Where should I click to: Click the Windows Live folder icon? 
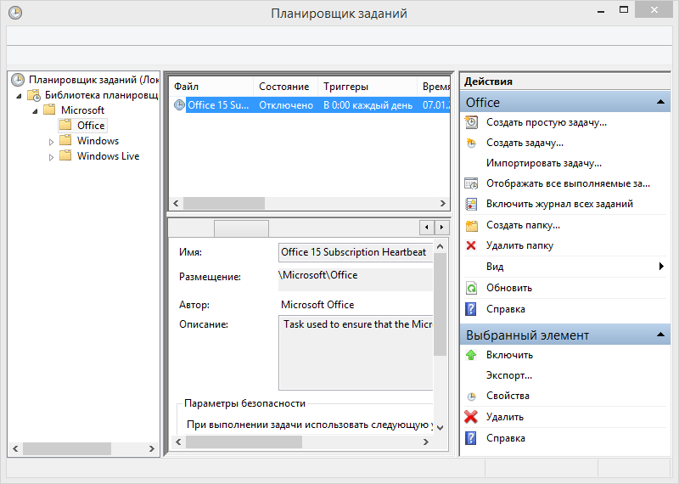(65, 155)
